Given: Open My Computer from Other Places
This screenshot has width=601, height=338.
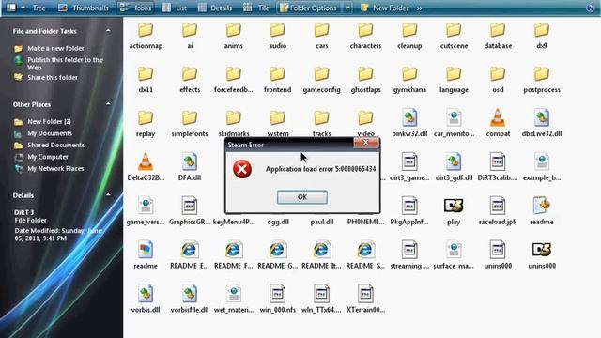Looking at the screenshot, I should (48, 157).
